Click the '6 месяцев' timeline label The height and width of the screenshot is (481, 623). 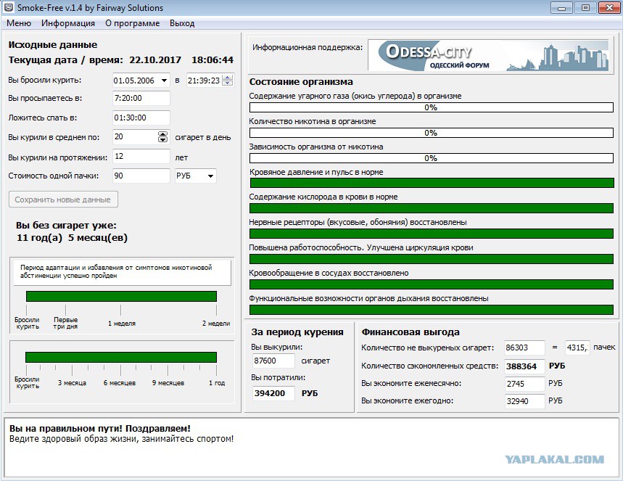[120, 383]
